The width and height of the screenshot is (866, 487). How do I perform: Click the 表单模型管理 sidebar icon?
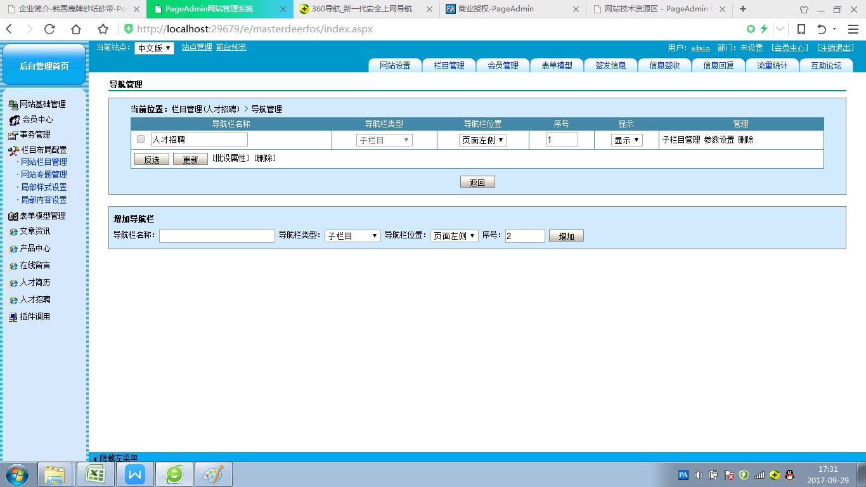[x=13, y=216]
